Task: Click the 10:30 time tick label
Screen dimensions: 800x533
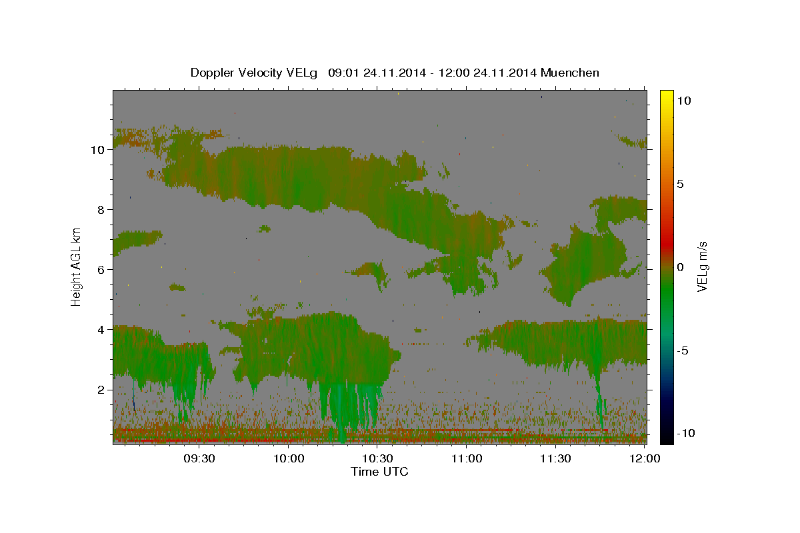Action: click(x=377, y=458)
